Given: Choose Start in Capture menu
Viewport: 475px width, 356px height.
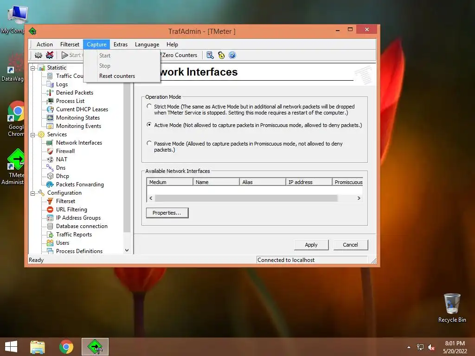Looking at the screenshot, I should tap(122, 56).
